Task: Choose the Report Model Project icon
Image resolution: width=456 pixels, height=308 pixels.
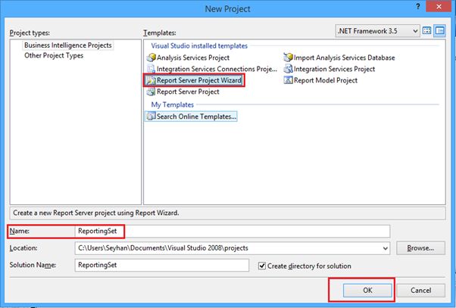Action: pos(289,80)
